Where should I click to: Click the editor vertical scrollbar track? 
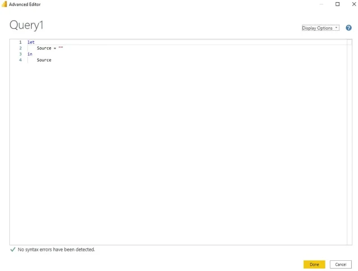(x=349, y=142)
